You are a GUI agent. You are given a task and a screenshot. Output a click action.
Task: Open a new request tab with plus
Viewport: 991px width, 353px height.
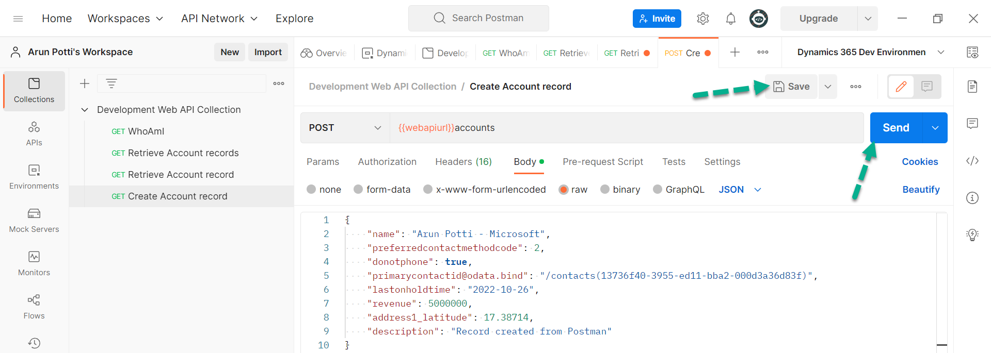click(x=735, y=52)
